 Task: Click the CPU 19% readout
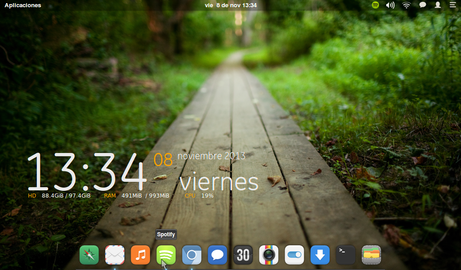tap(199, 196)
